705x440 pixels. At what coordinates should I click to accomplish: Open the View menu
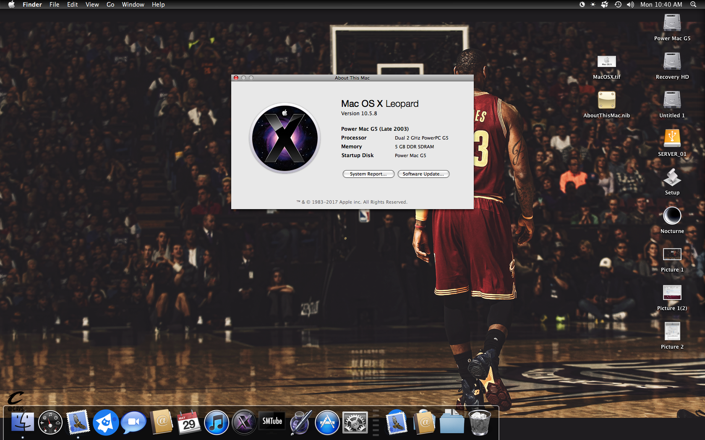pyautogui.click(x=92, y=5)
